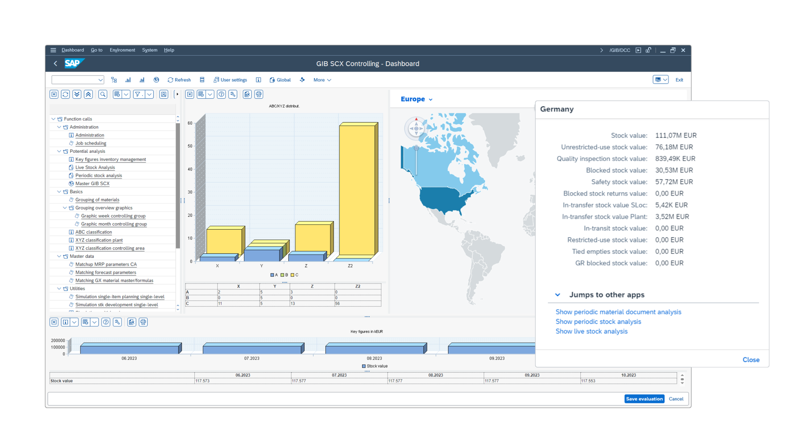Open the Environment menu

pyautogui.click(x=123, y=50)
